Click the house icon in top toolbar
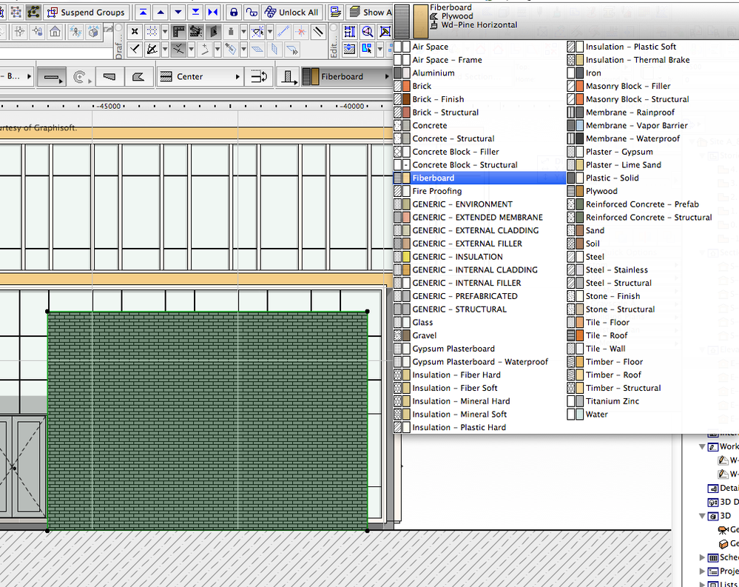Image resolution: width=739 pixels, height=587 pixels. [x=55, y=32]
